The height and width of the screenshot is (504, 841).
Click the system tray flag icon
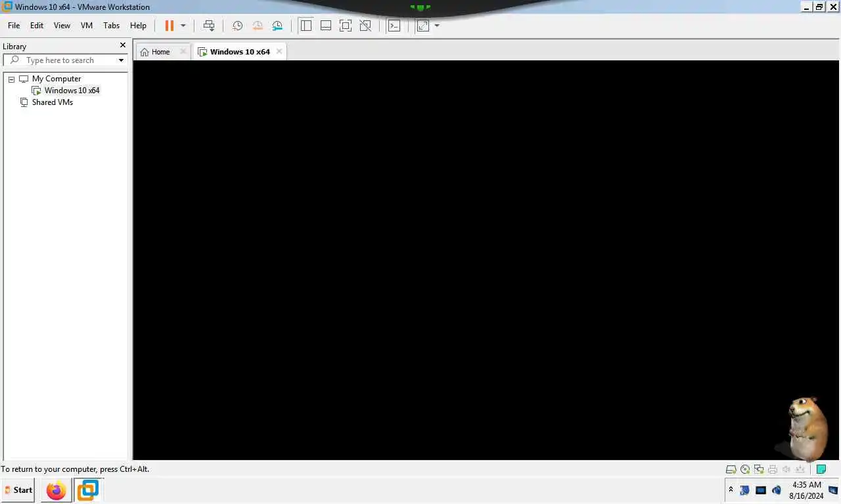click(745, 490)
